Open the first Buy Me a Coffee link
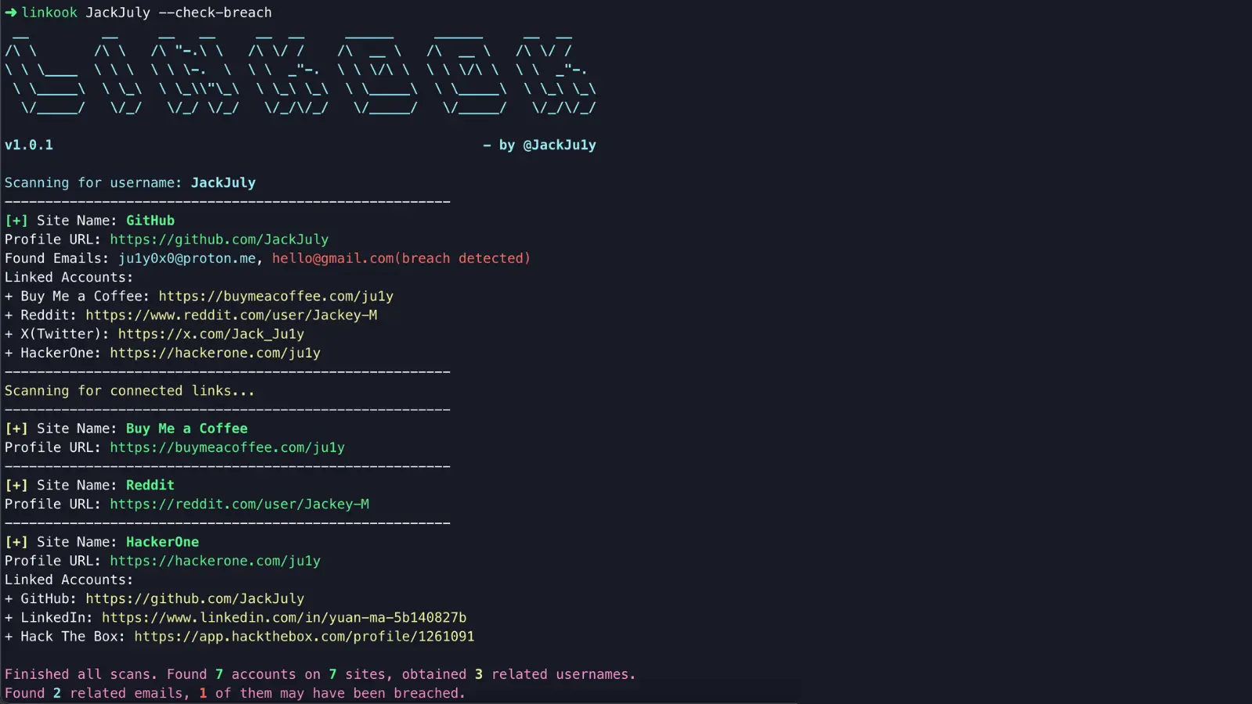Viewport: 1252px width, 704px height. pos(275,296)
